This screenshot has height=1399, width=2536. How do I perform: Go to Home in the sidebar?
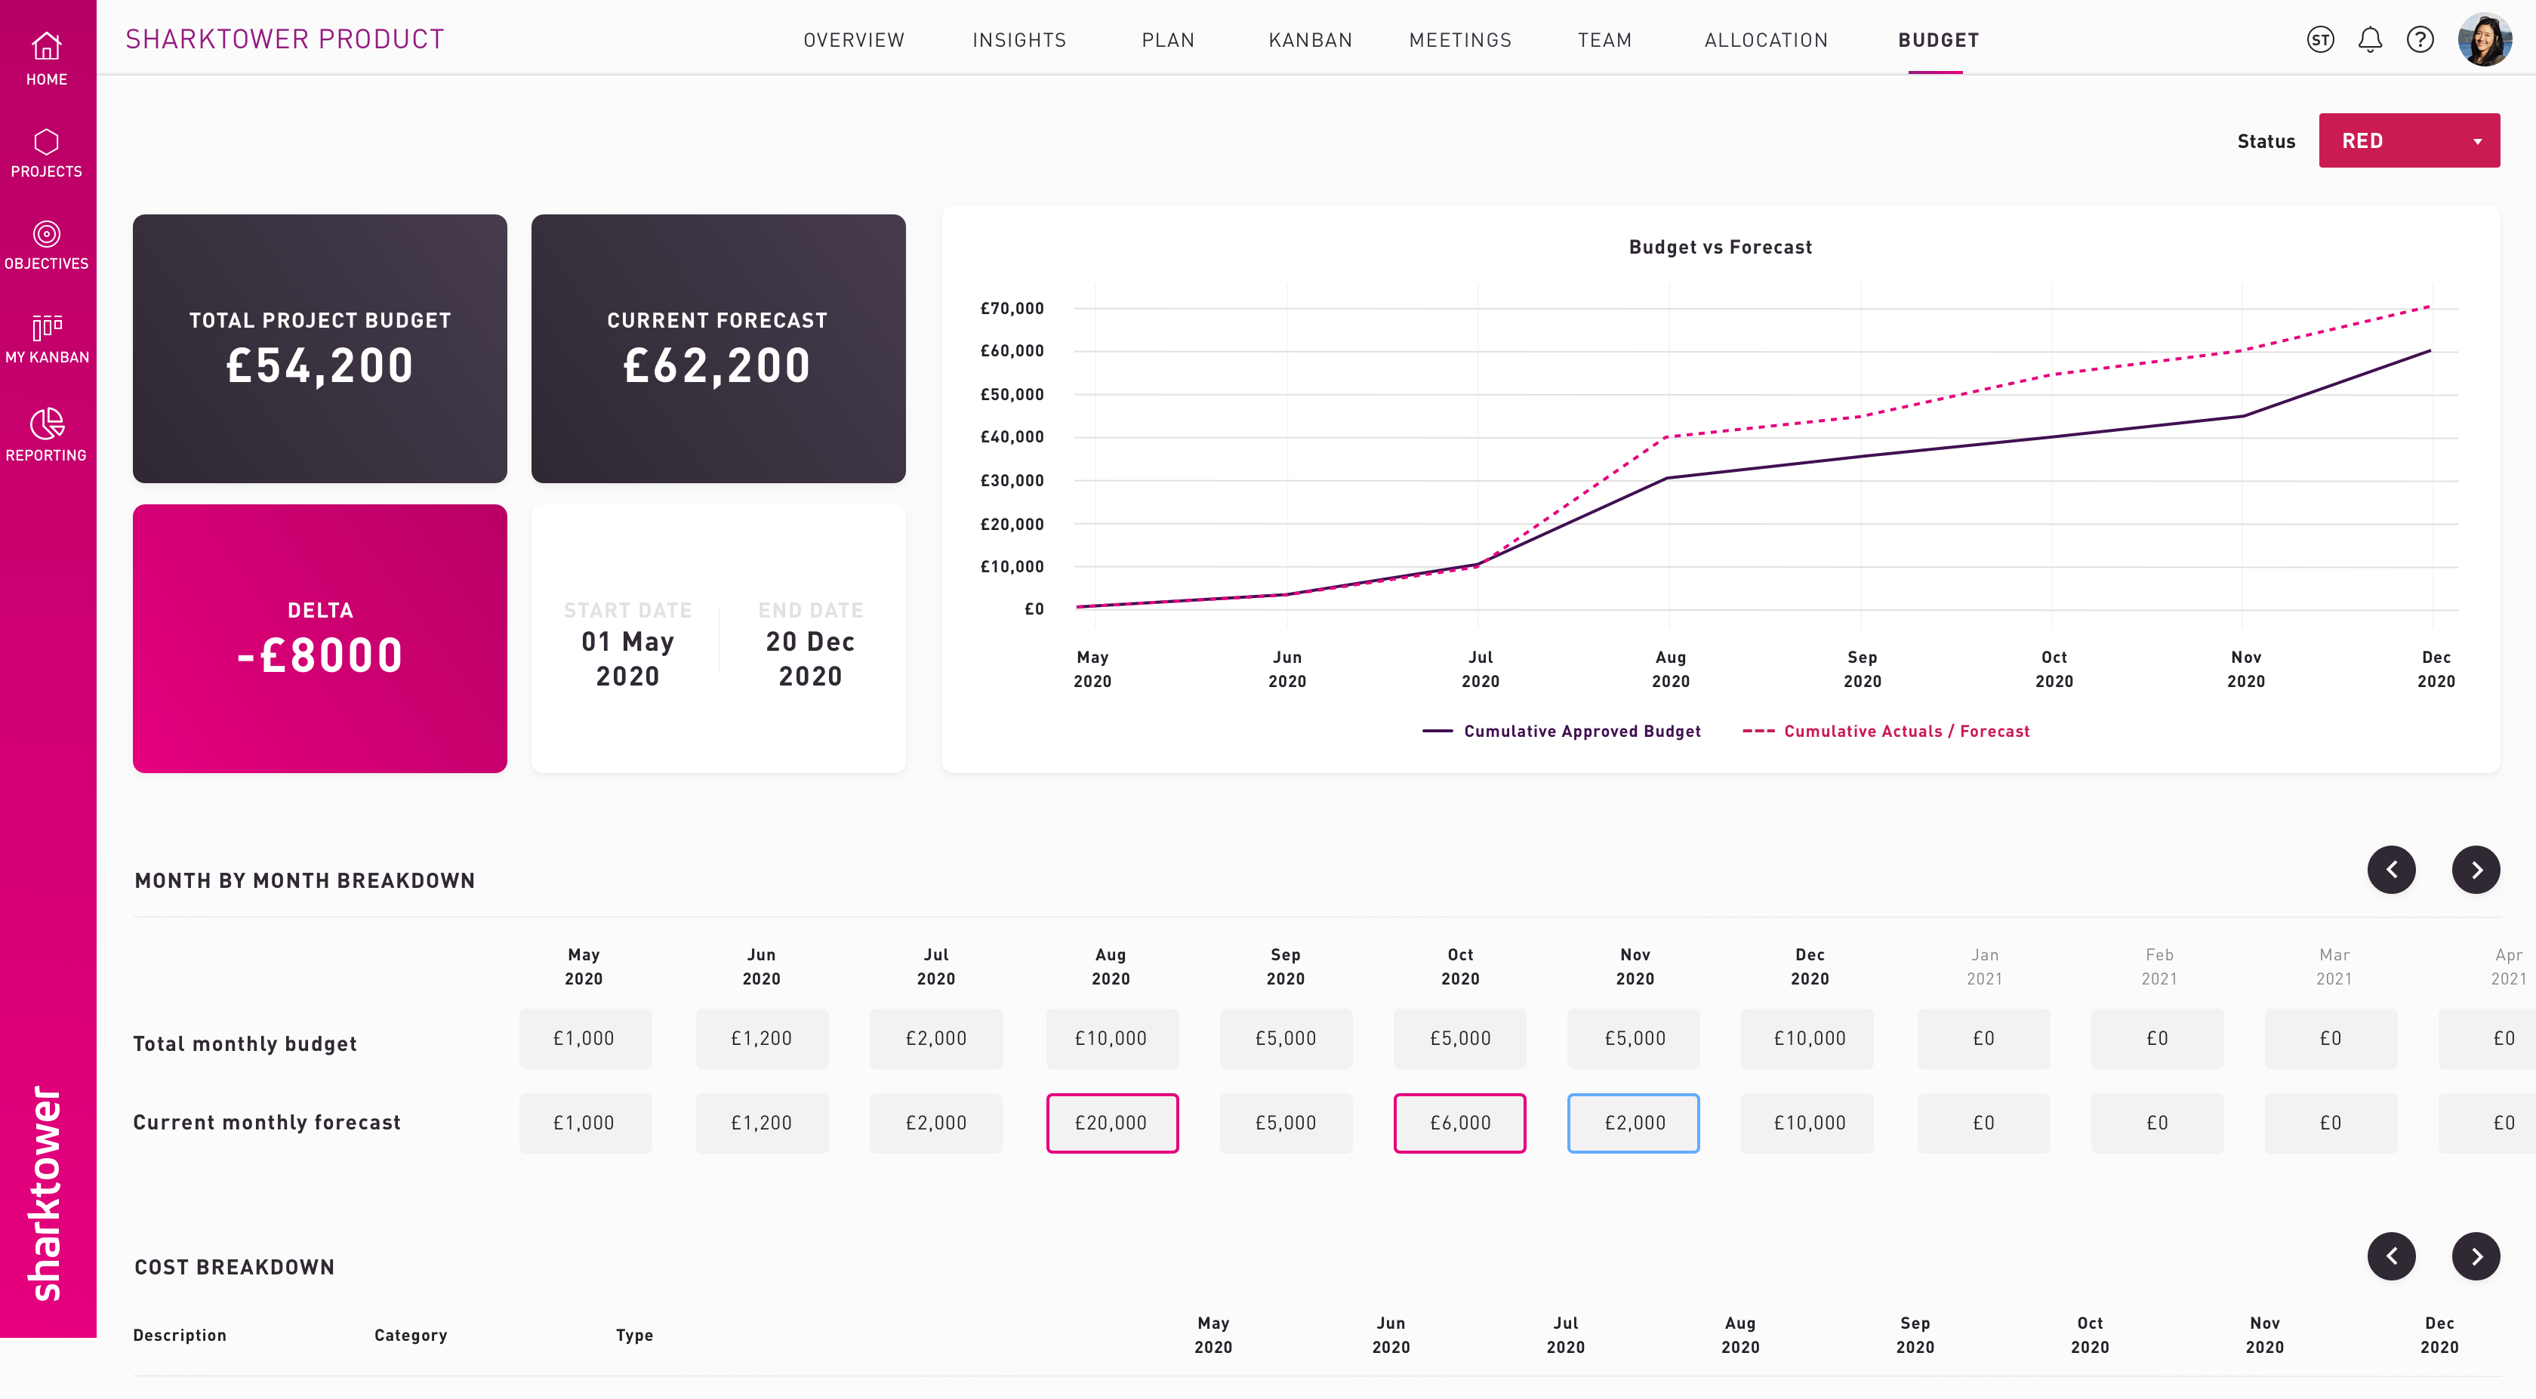click(46, 59)
